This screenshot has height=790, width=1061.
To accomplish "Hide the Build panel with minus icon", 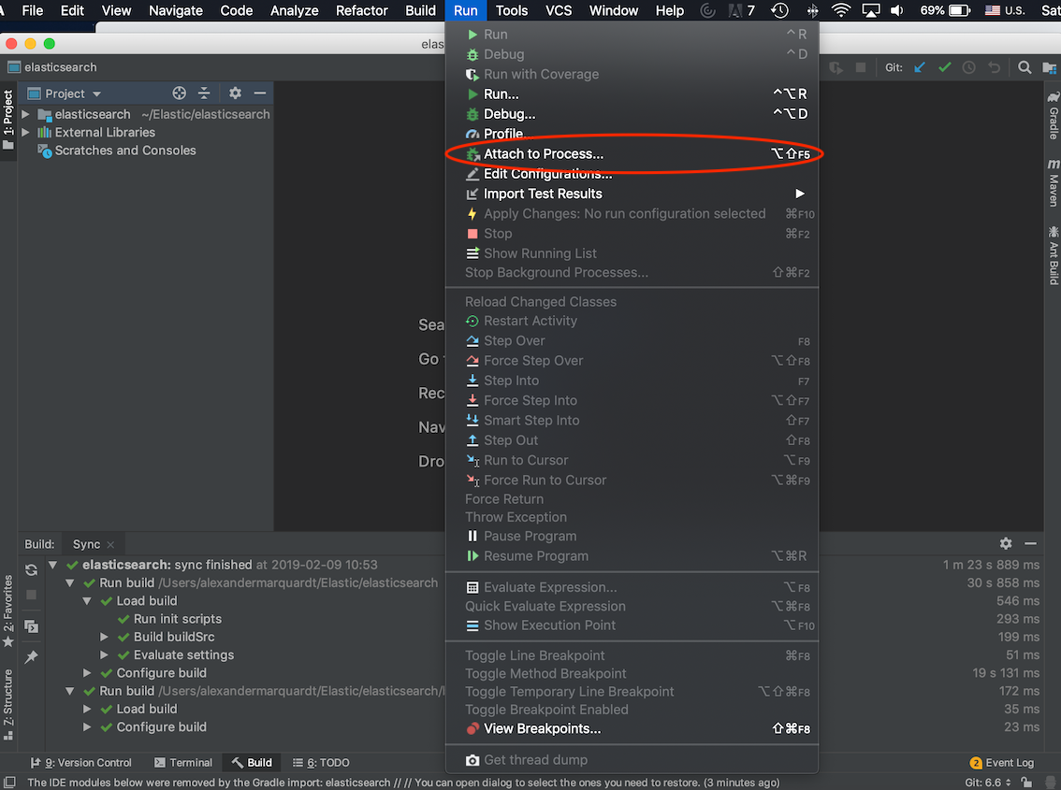I will click(x=1030, y=543).
